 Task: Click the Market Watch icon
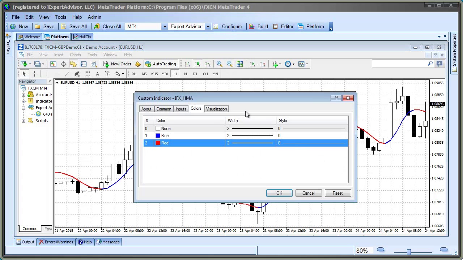pos(53,64)
